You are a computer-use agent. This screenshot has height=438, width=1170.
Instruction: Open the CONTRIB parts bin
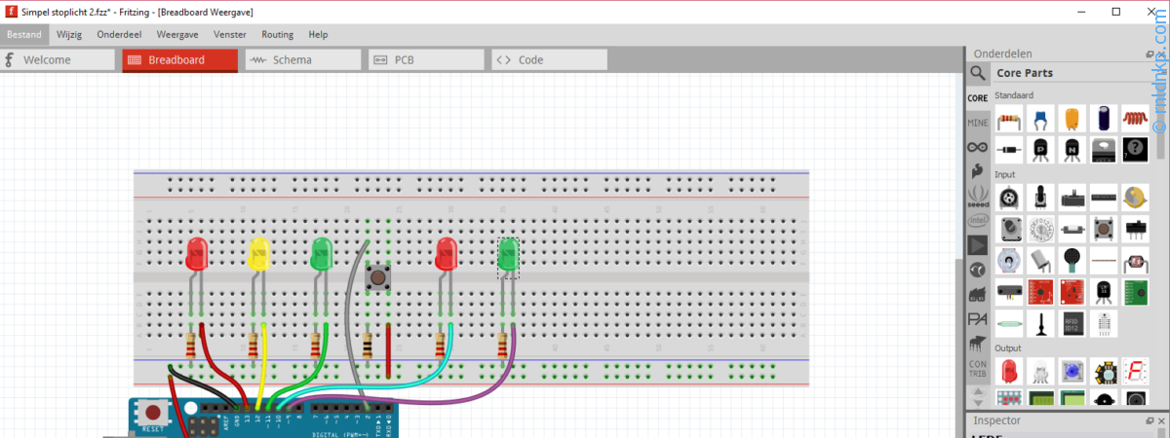(x=978, y=369)
